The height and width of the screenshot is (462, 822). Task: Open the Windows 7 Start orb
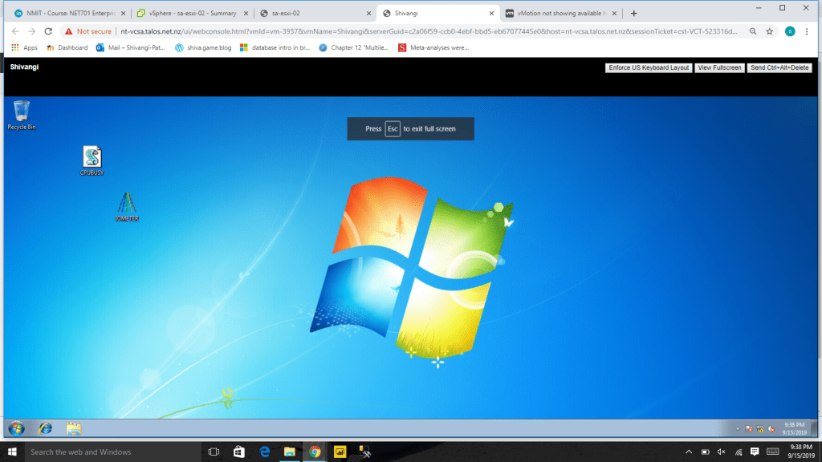pyautogui.click(x=16, y=428)
